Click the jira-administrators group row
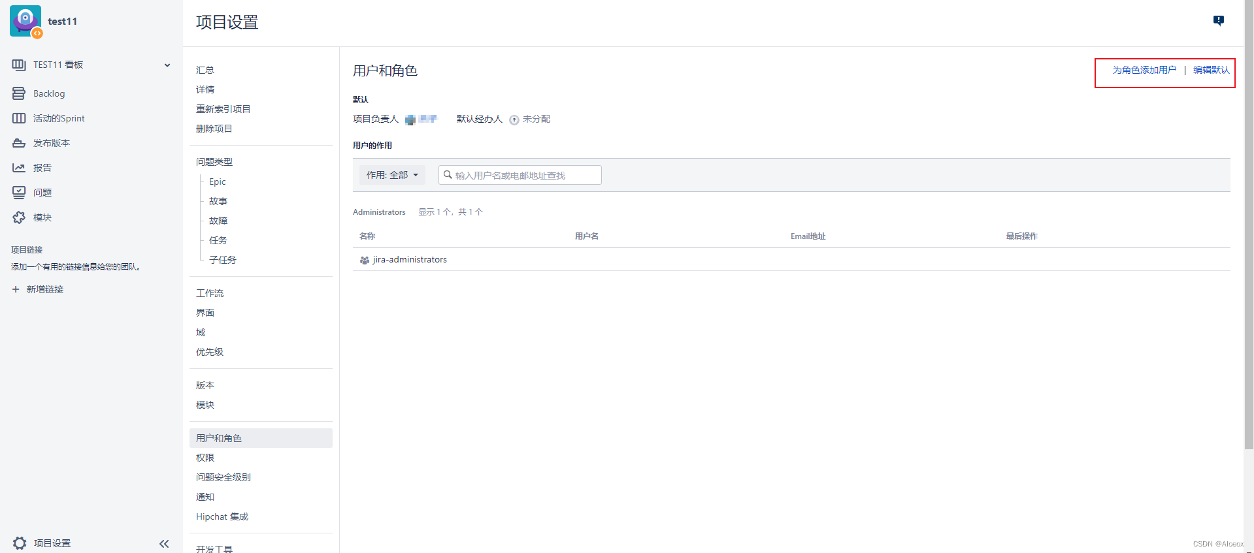The width and height of the screenshot is (1254, 553). coord(410,260)
